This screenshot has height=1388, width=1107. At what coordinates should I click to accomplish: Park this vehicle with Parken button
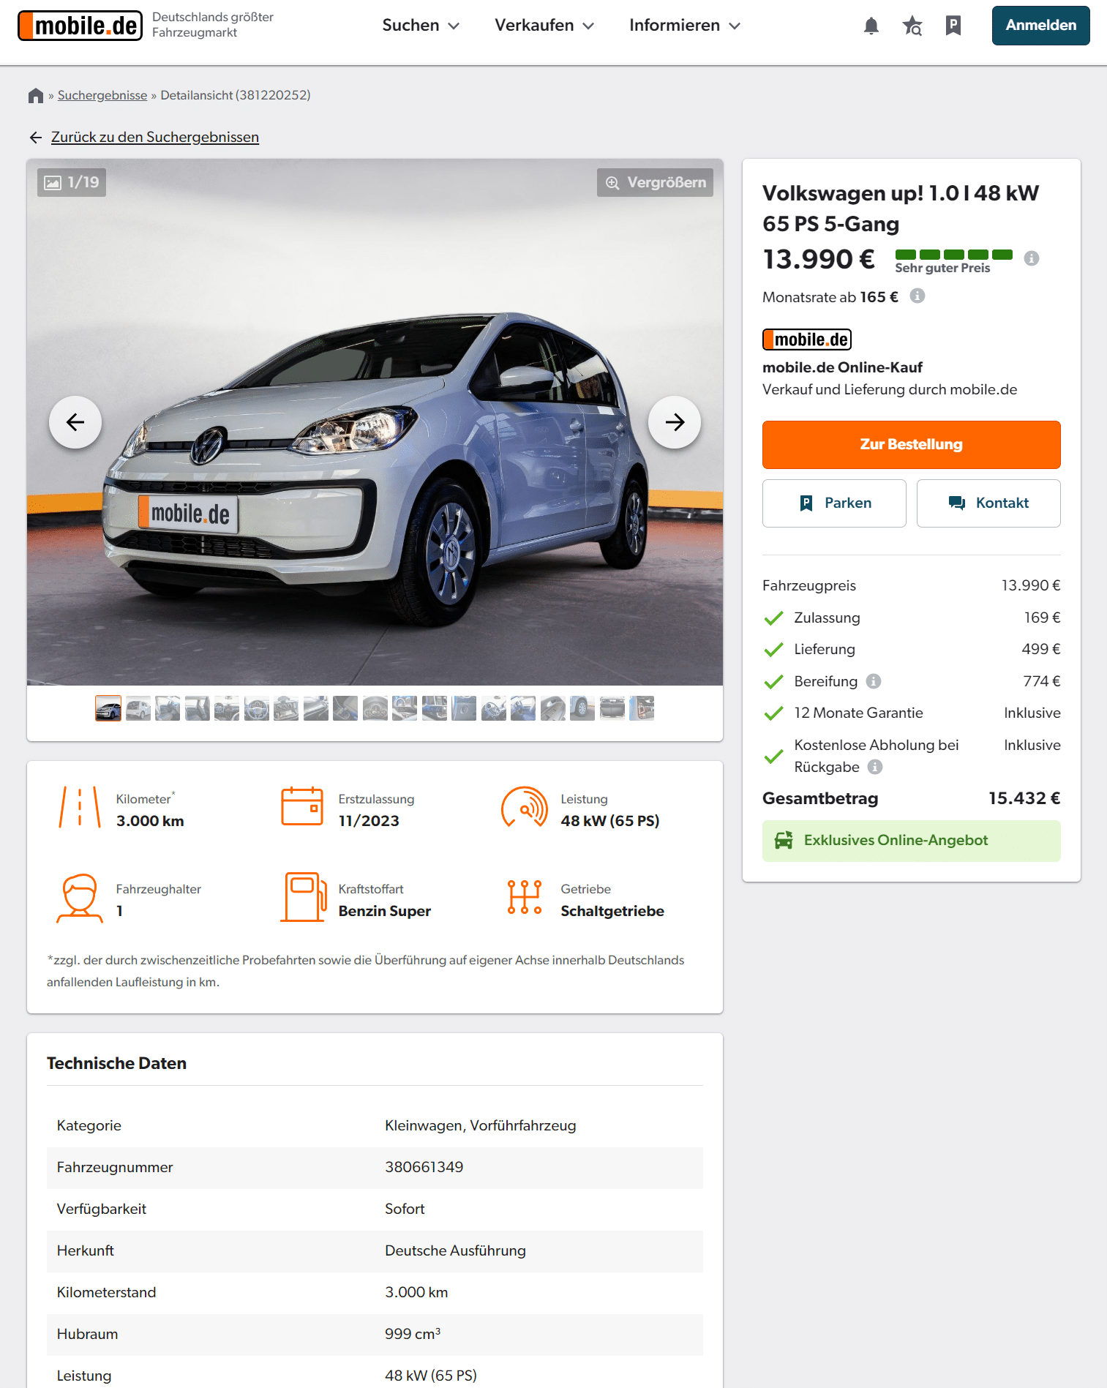(834, 503)
